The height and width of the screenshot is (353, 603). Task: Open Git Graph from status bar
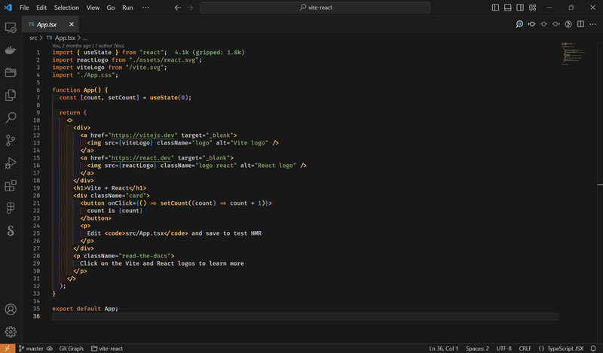tap(71, 348)
